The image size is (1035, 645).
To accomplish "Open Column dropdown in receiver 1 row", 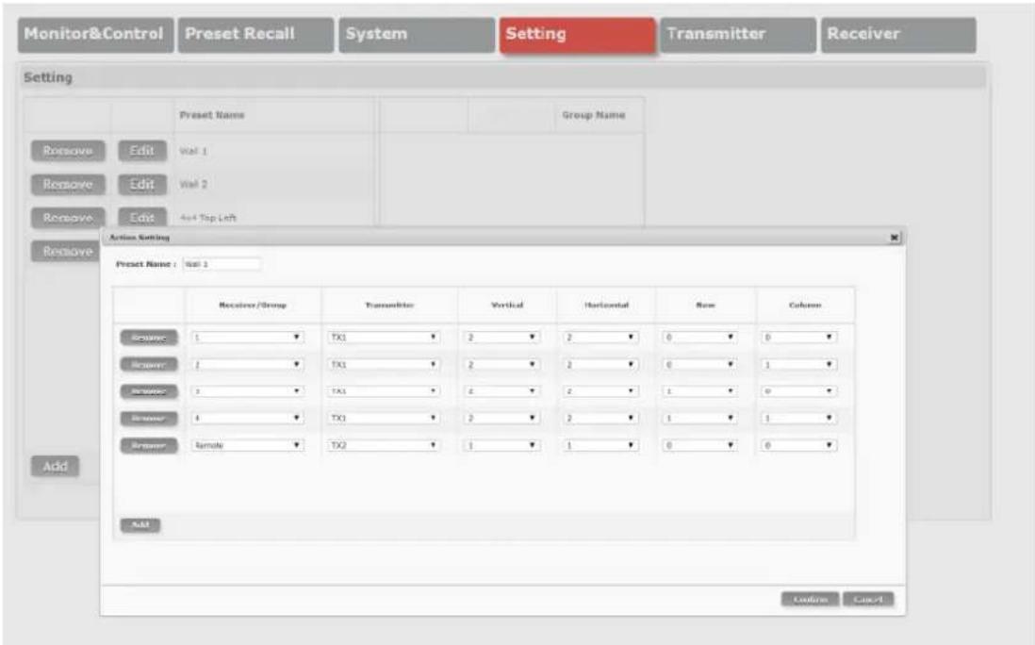I will [x=799, y=338].
